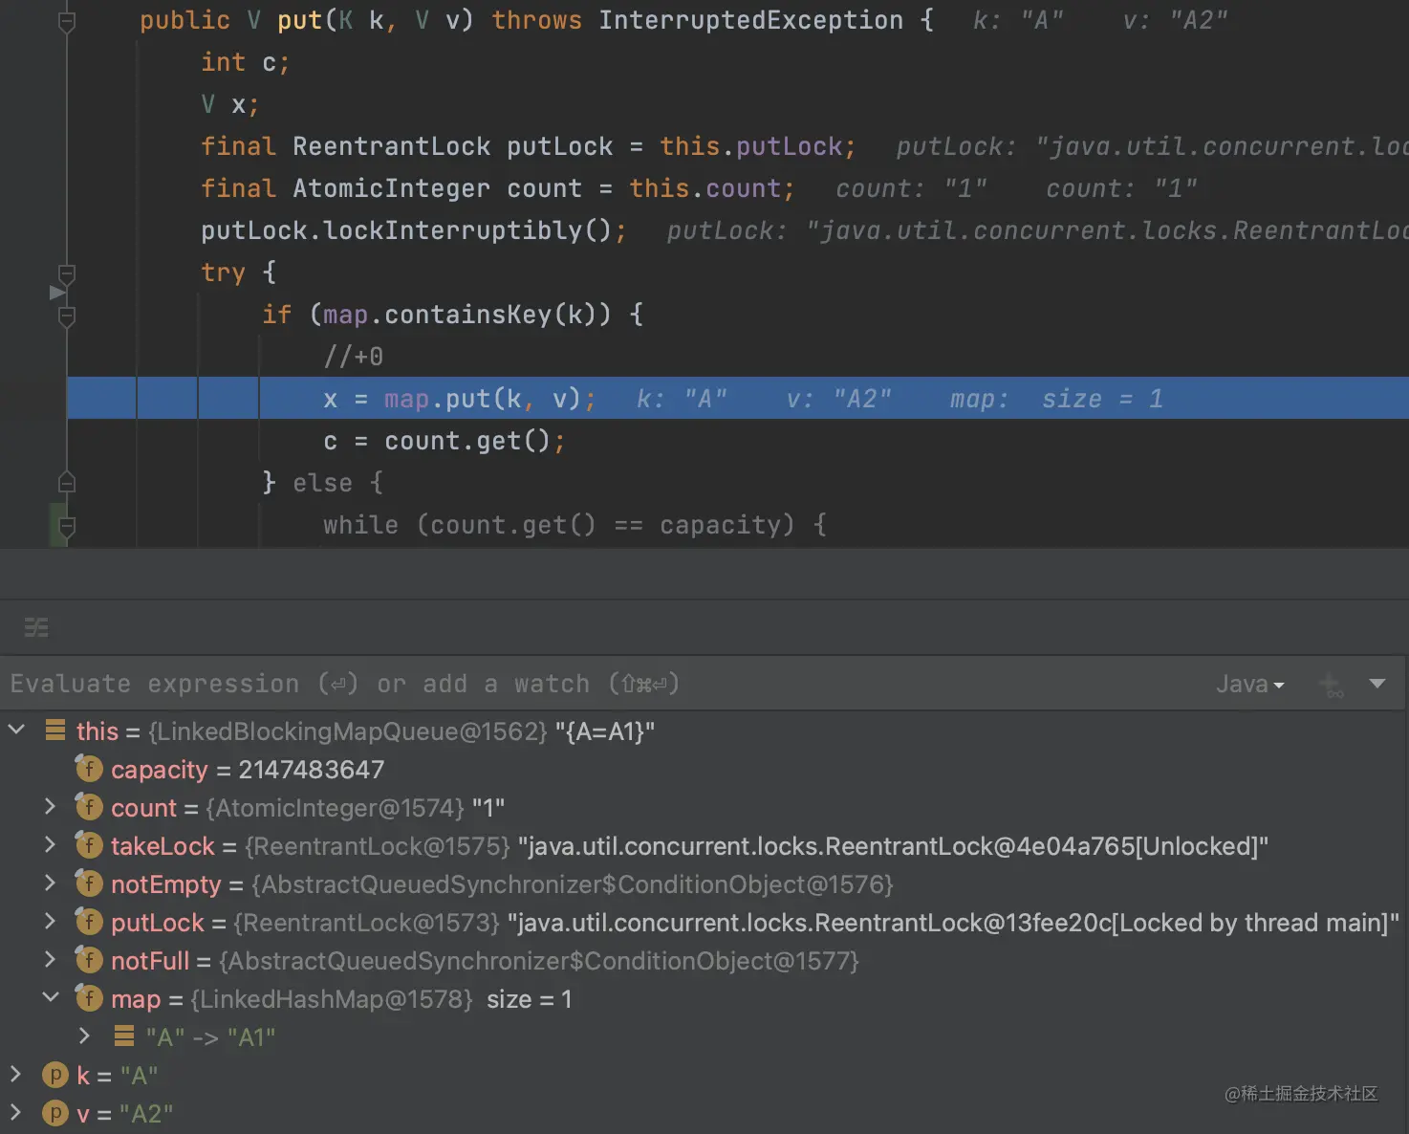Viewport: 1409px width, 1134px height.
Task: Click InterruptedException in the method signature
Action: tap(750, 20)
